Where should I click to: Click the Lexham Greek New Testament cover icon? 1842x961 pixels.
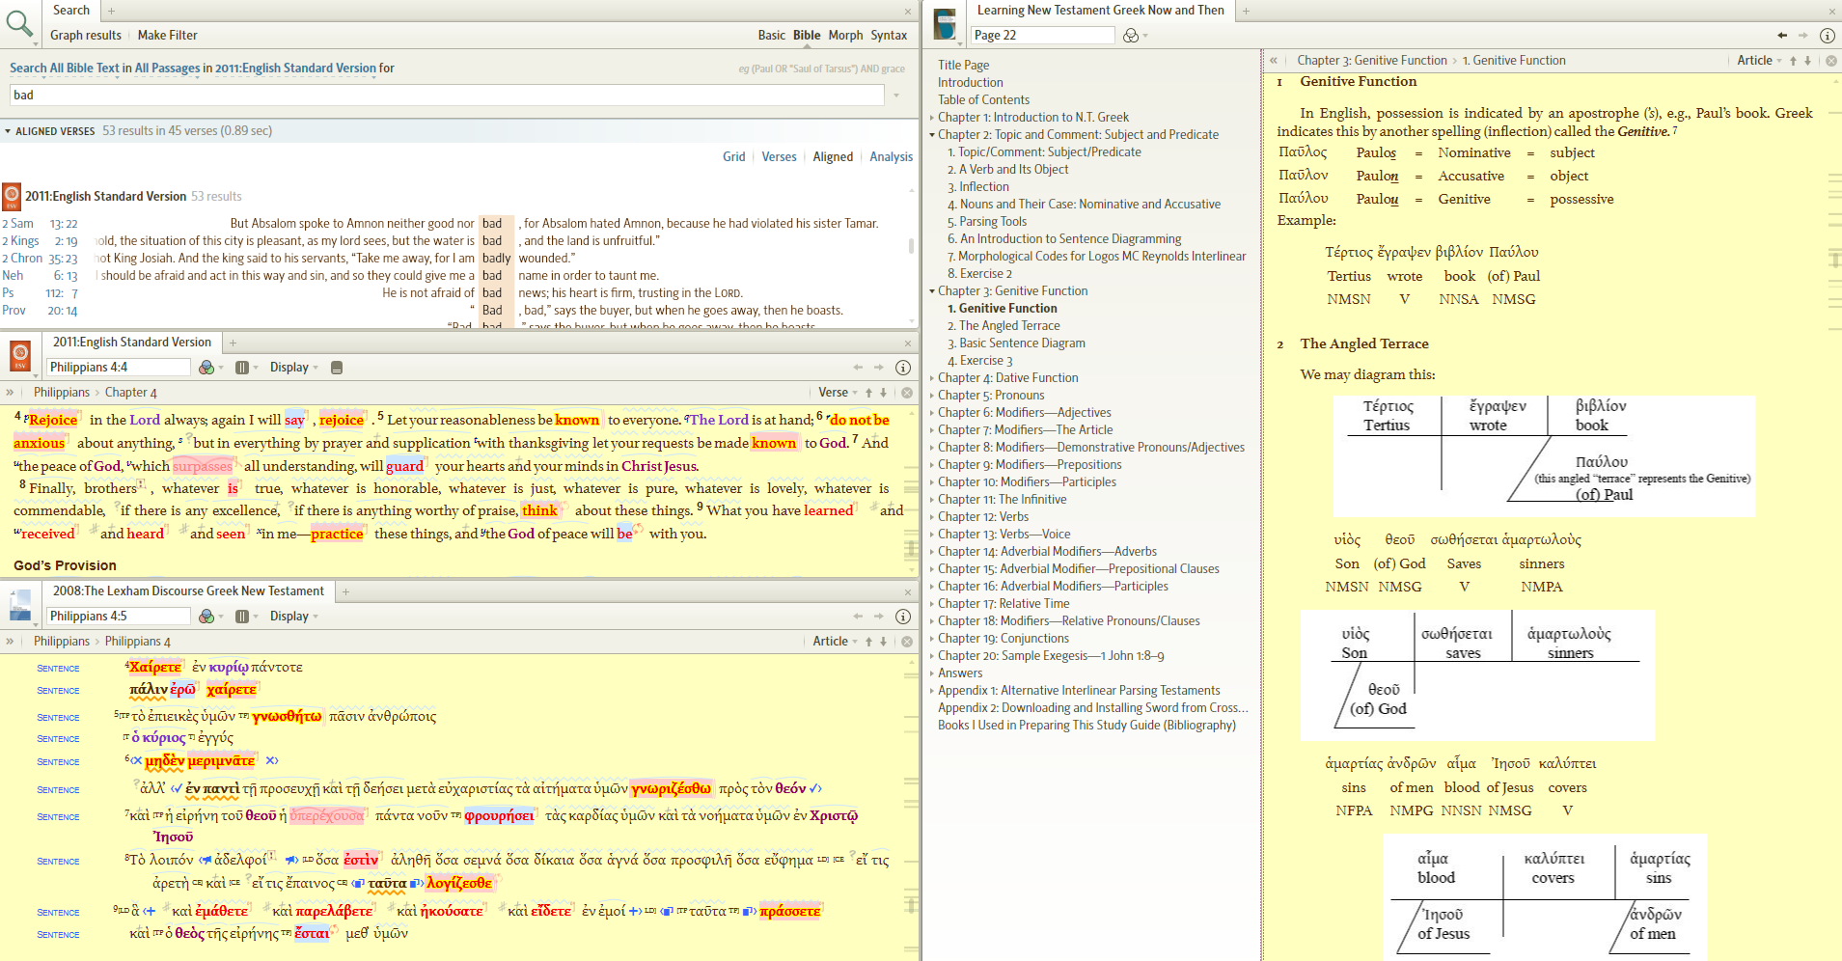click(20, 605)
